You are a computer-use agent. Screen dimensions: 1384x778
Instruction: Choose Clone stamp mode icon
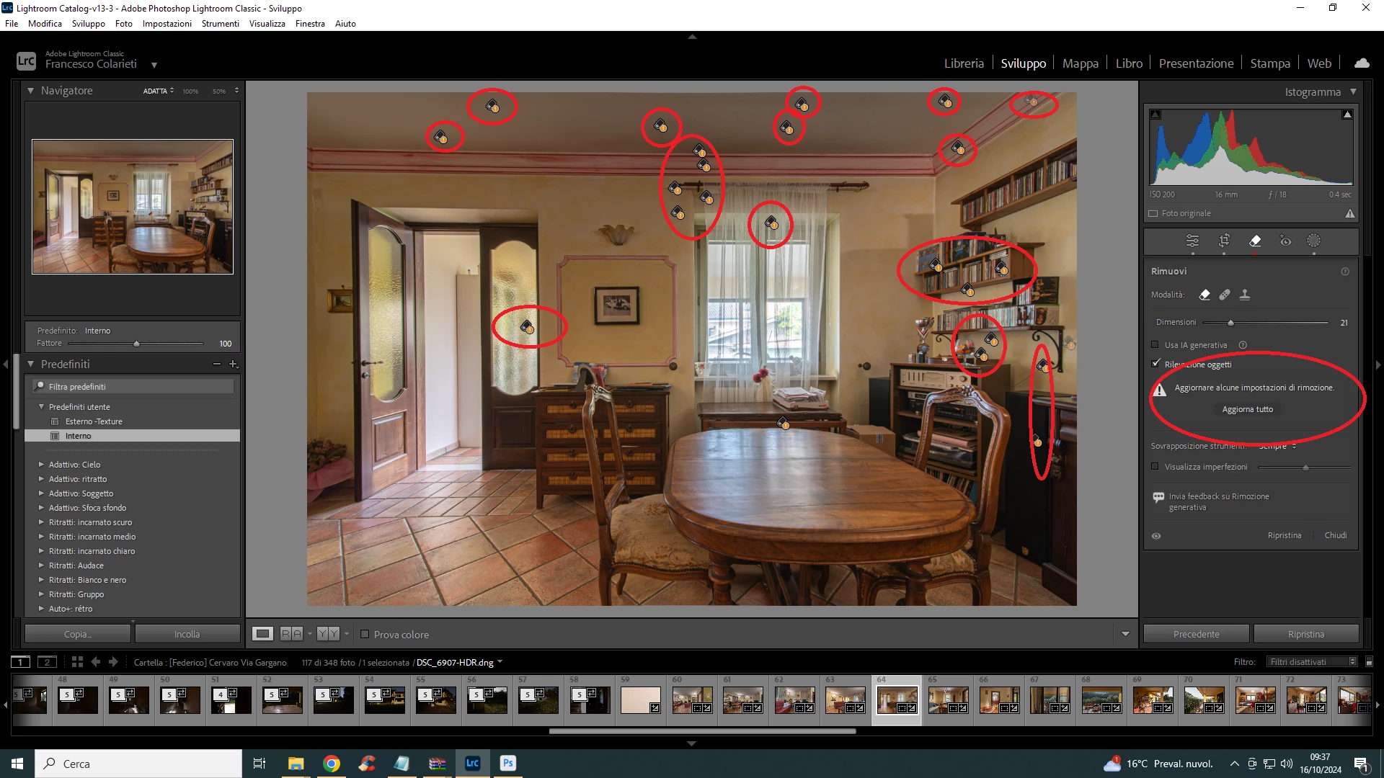pyautogui.click(x=1245, y=295)
